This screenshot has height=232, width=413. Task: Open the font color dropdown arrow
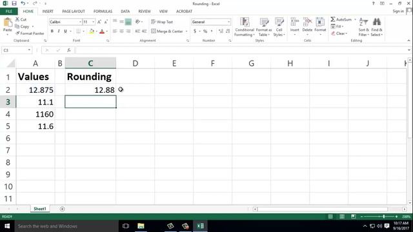pos(107,32)
